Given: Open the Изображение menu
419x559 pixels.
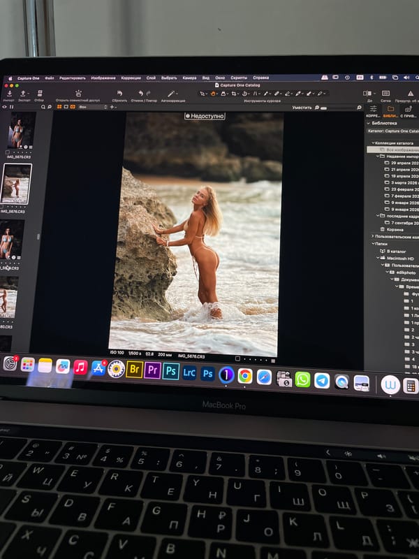Looking at the screenshot, I should [103, 78].
